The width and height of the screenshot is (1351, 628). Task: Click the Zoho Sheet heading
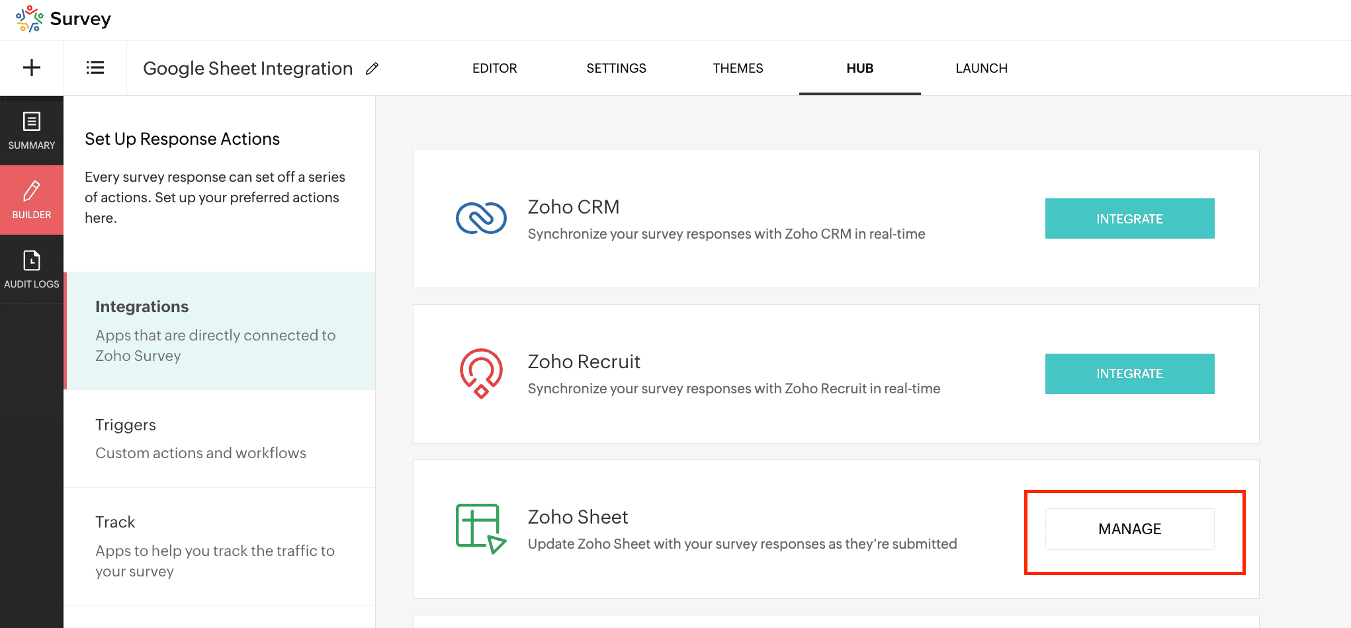[x=578, y=517]
